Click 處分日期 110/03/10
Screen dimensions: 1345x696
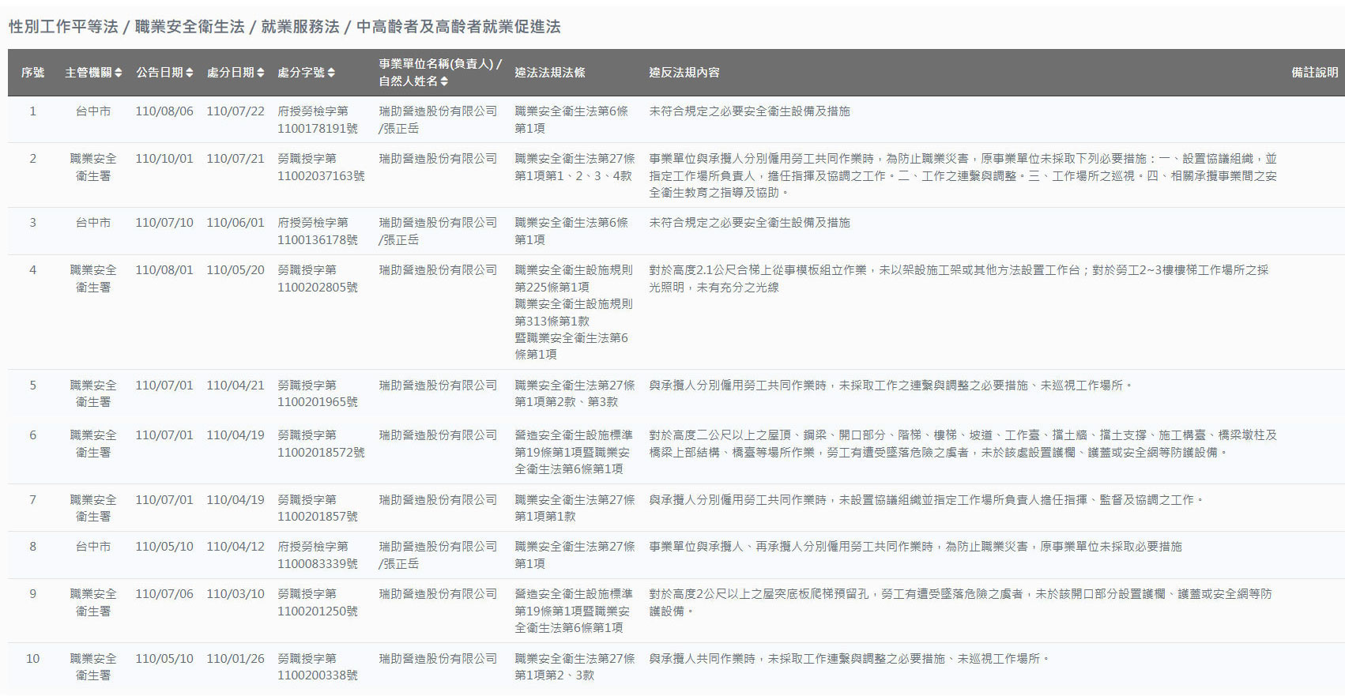(x=235, y=594)
